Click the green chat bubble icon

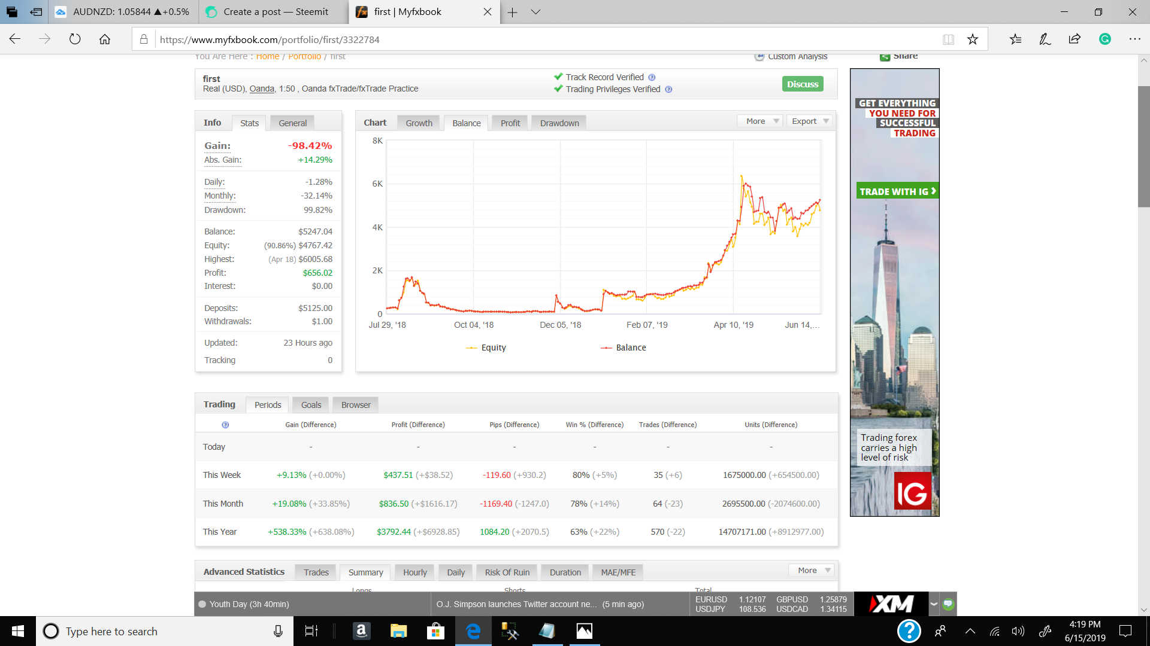(948, 604)
